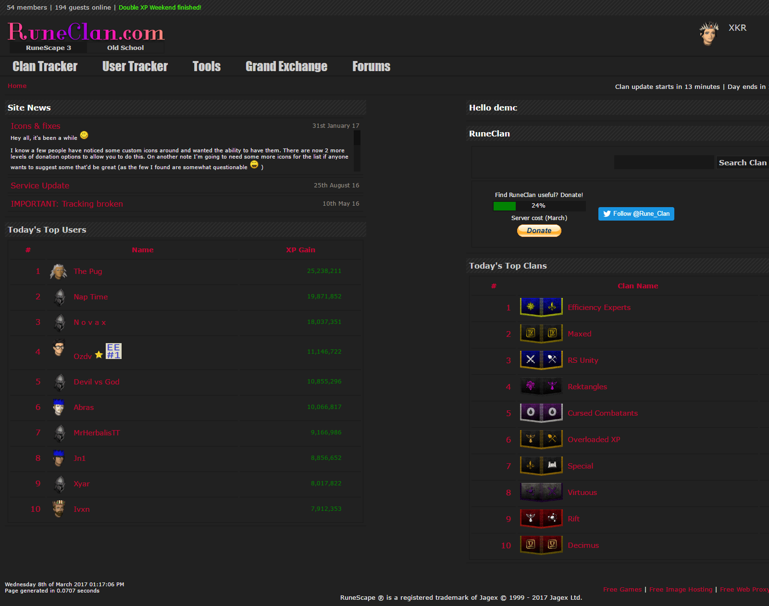Click the Home breadcrumb link
769x606 pixels.
[17, 86]
